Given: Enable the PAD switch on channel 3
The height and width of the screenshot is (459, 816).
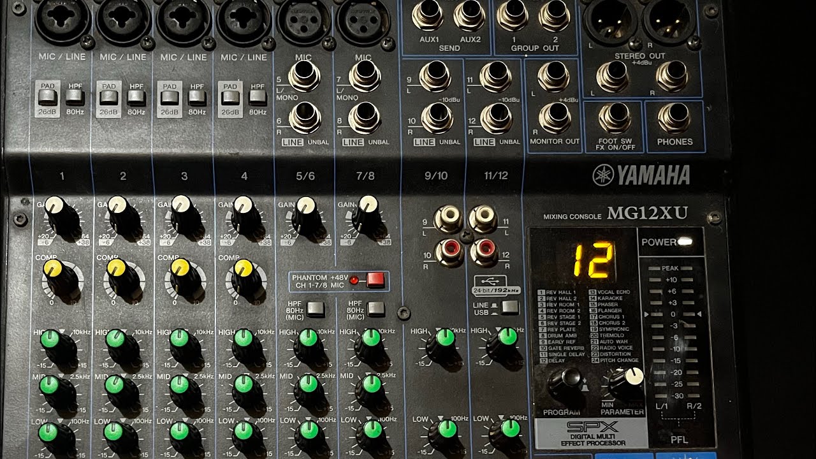Looking at the screenshot, I should [x=169, y=98].
